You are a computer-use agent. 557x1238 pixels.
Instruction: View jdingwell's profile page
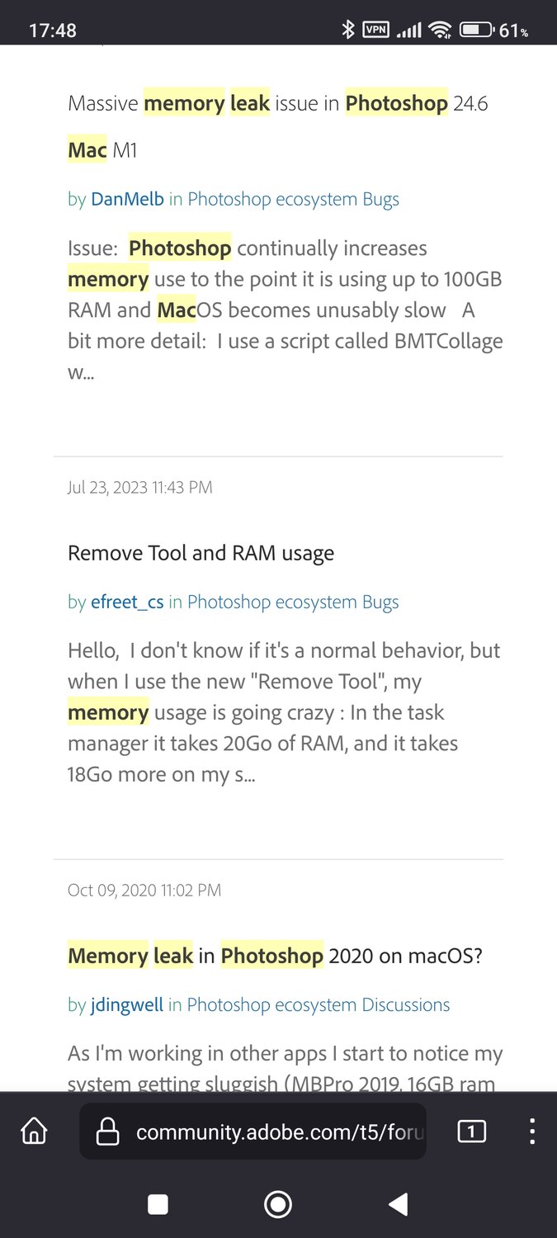tap(127, 1005)
